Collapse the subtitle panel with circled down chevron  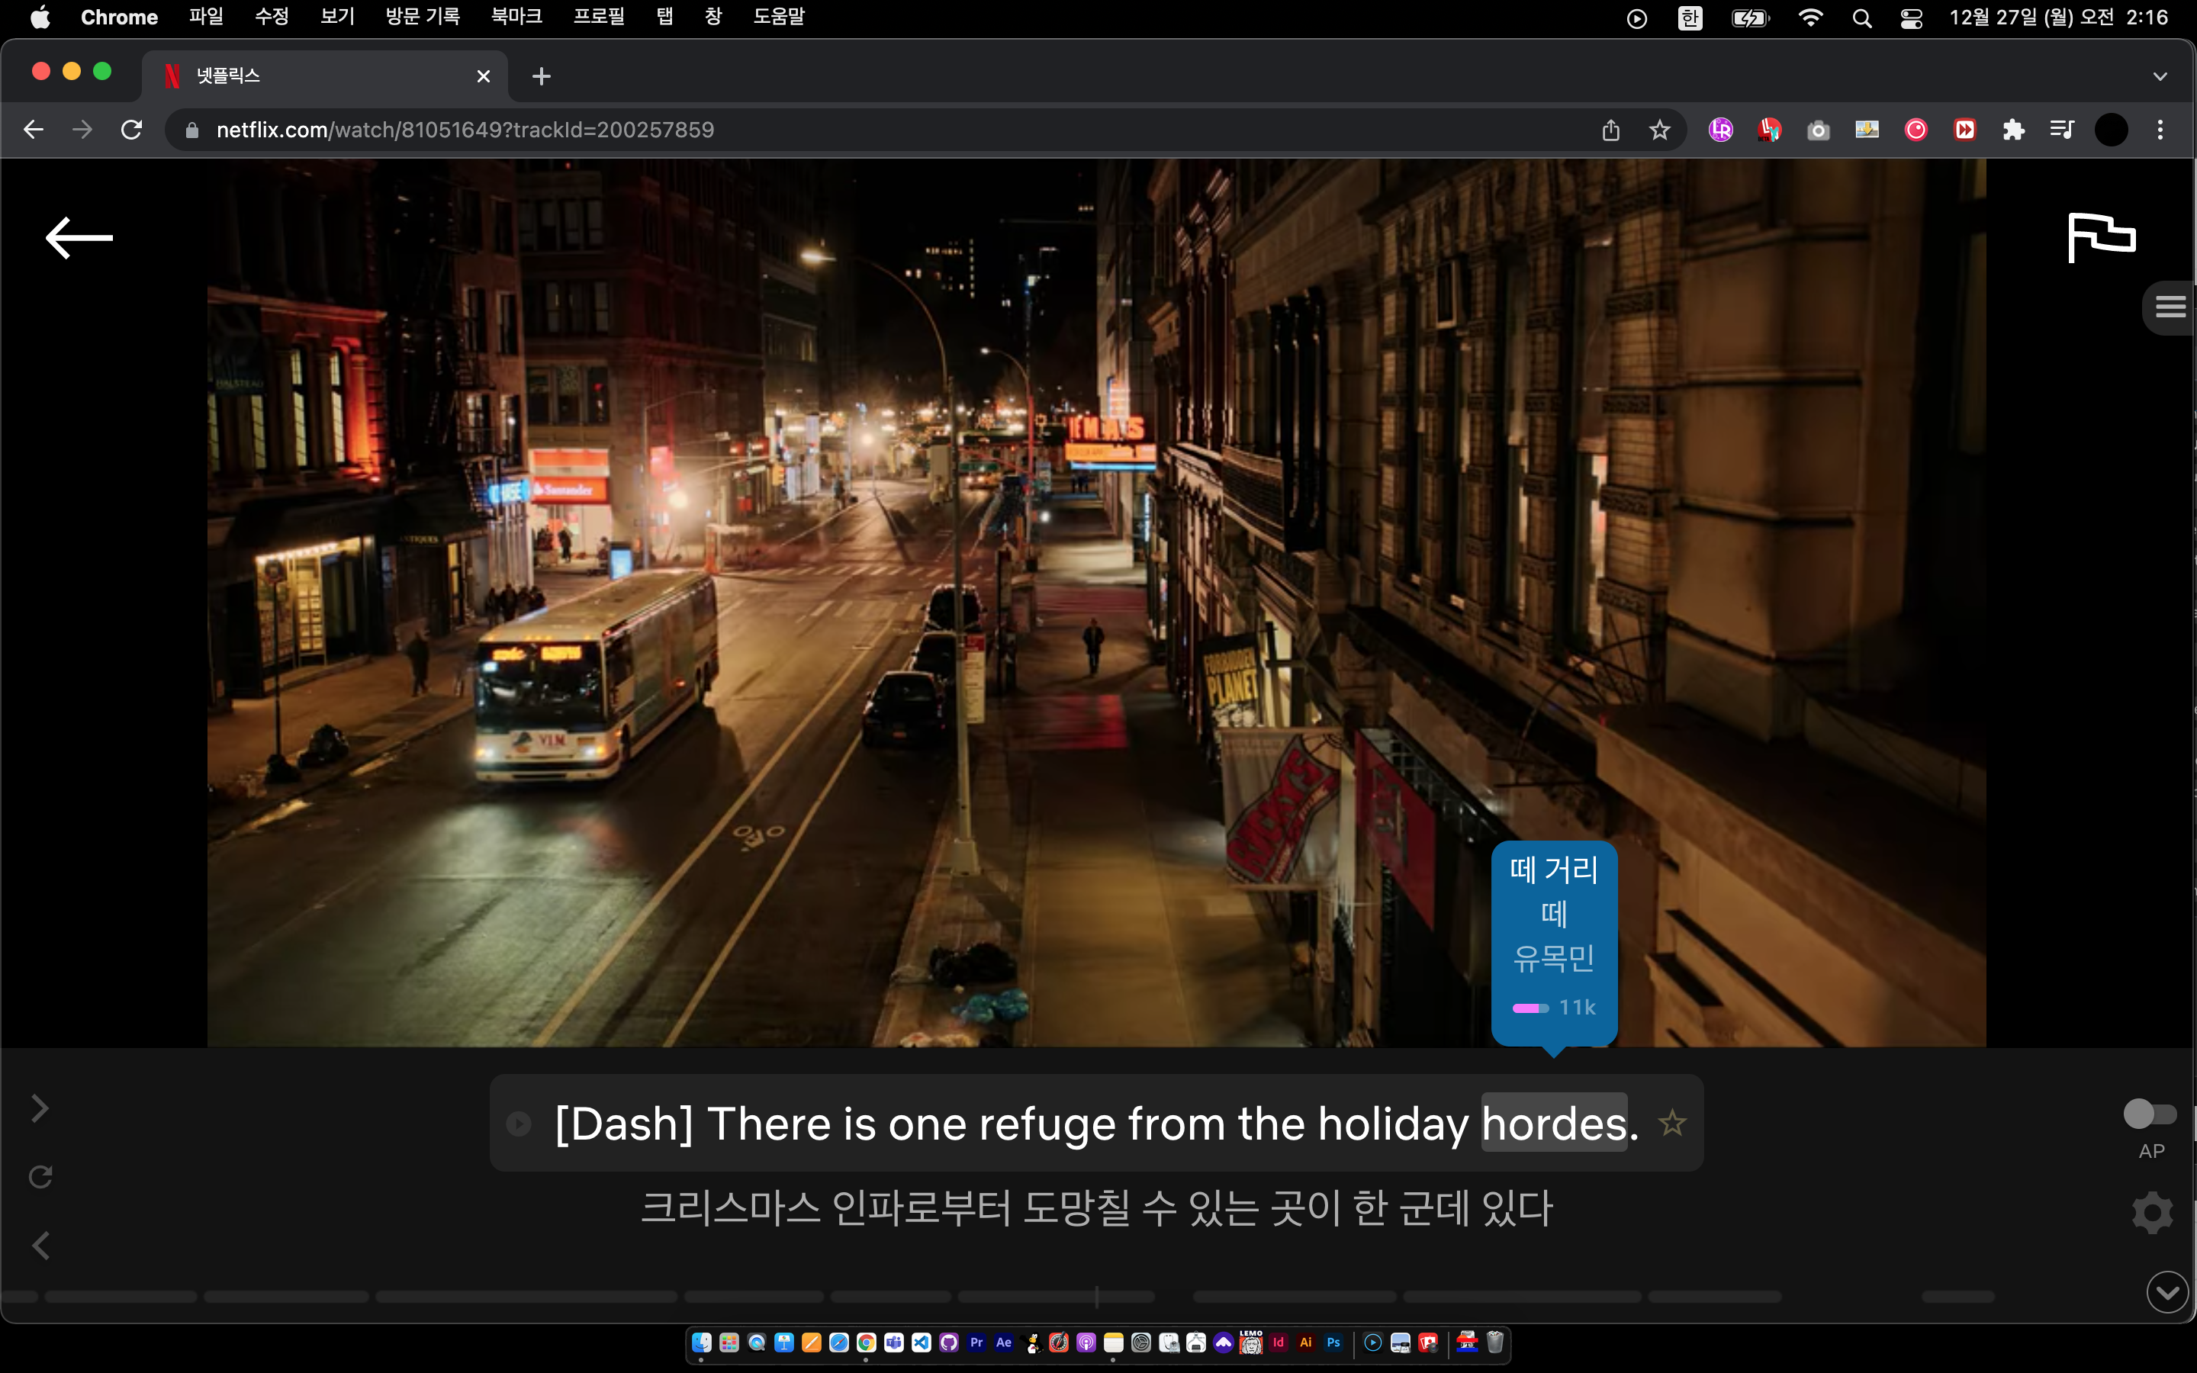coord(2166,1292)
